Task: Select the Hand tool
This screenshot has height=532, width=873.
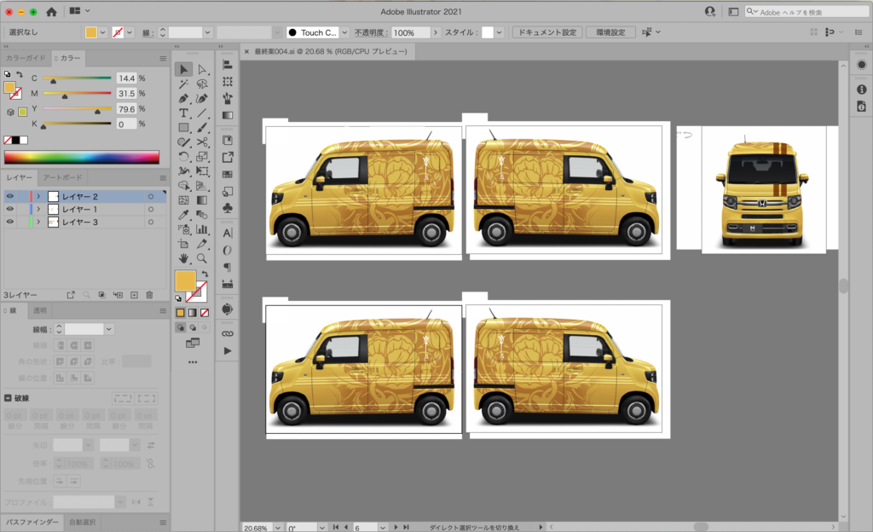Action: tap(183, 257)
